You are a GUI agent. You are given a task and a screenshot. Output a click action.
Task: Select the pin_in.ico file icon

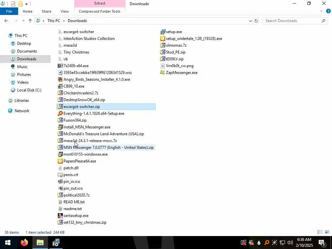tap(60, 182)
